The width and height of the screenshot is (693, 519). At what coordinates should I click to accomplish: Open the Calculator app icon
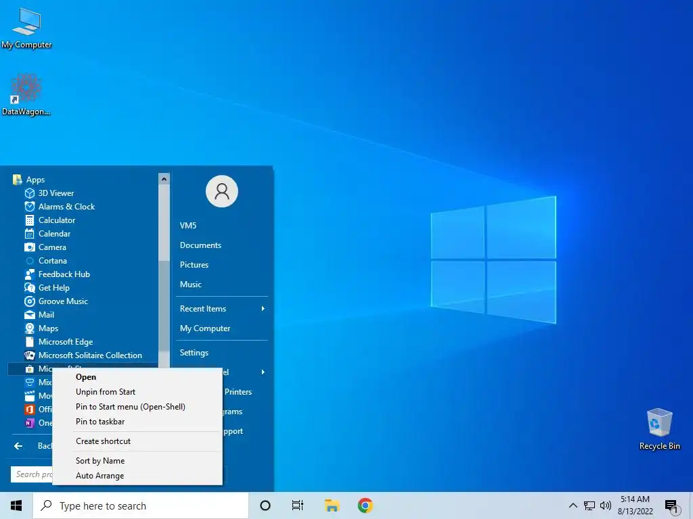pos(30,220)
